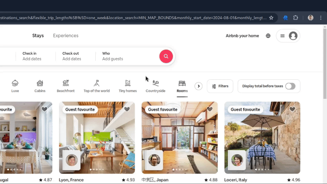Click the 4.93 rating of Lyon listing
The image size is (327, 184).
tap(128, 180)
